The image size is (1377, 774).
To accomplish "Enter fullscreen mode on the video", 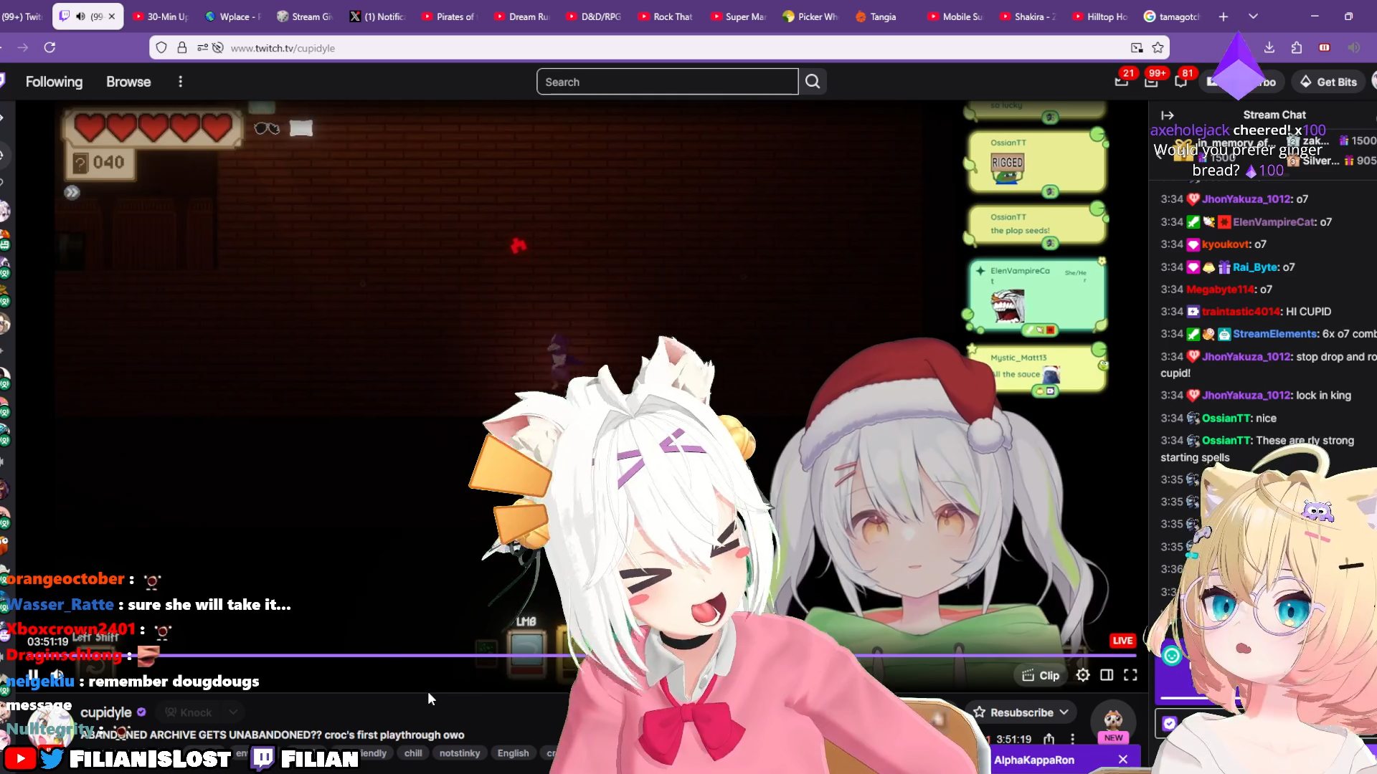I will point(1130,675).
